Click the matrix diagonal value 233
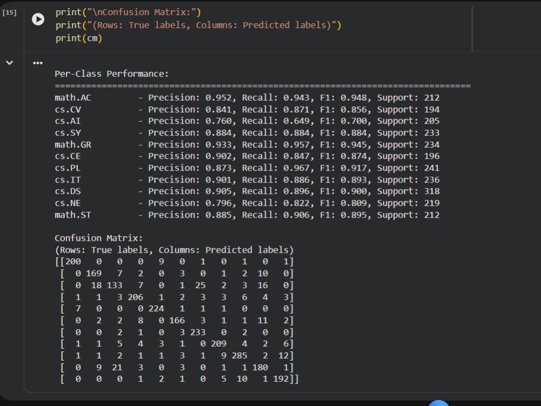541x406 pixels. coord(197,332)
